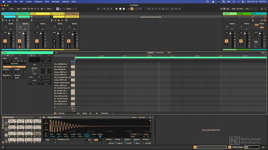Open the Options menu
268x150 pixels.
coord(65,2)
